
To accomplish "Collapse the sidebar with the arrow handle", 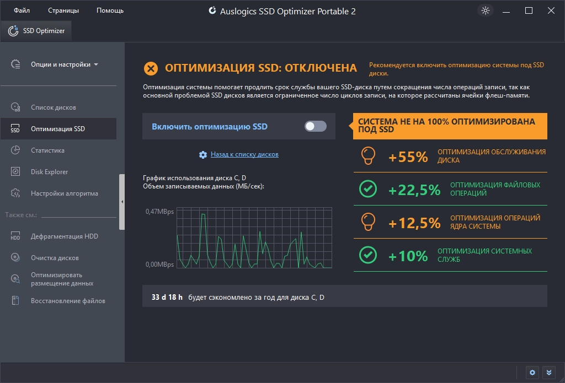I will click(122, 202).
